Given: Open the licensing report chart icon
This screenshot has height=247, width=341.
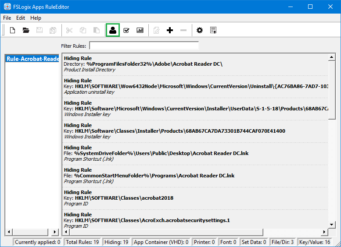Looking at the screenshot, I should (x=140, y=30).
